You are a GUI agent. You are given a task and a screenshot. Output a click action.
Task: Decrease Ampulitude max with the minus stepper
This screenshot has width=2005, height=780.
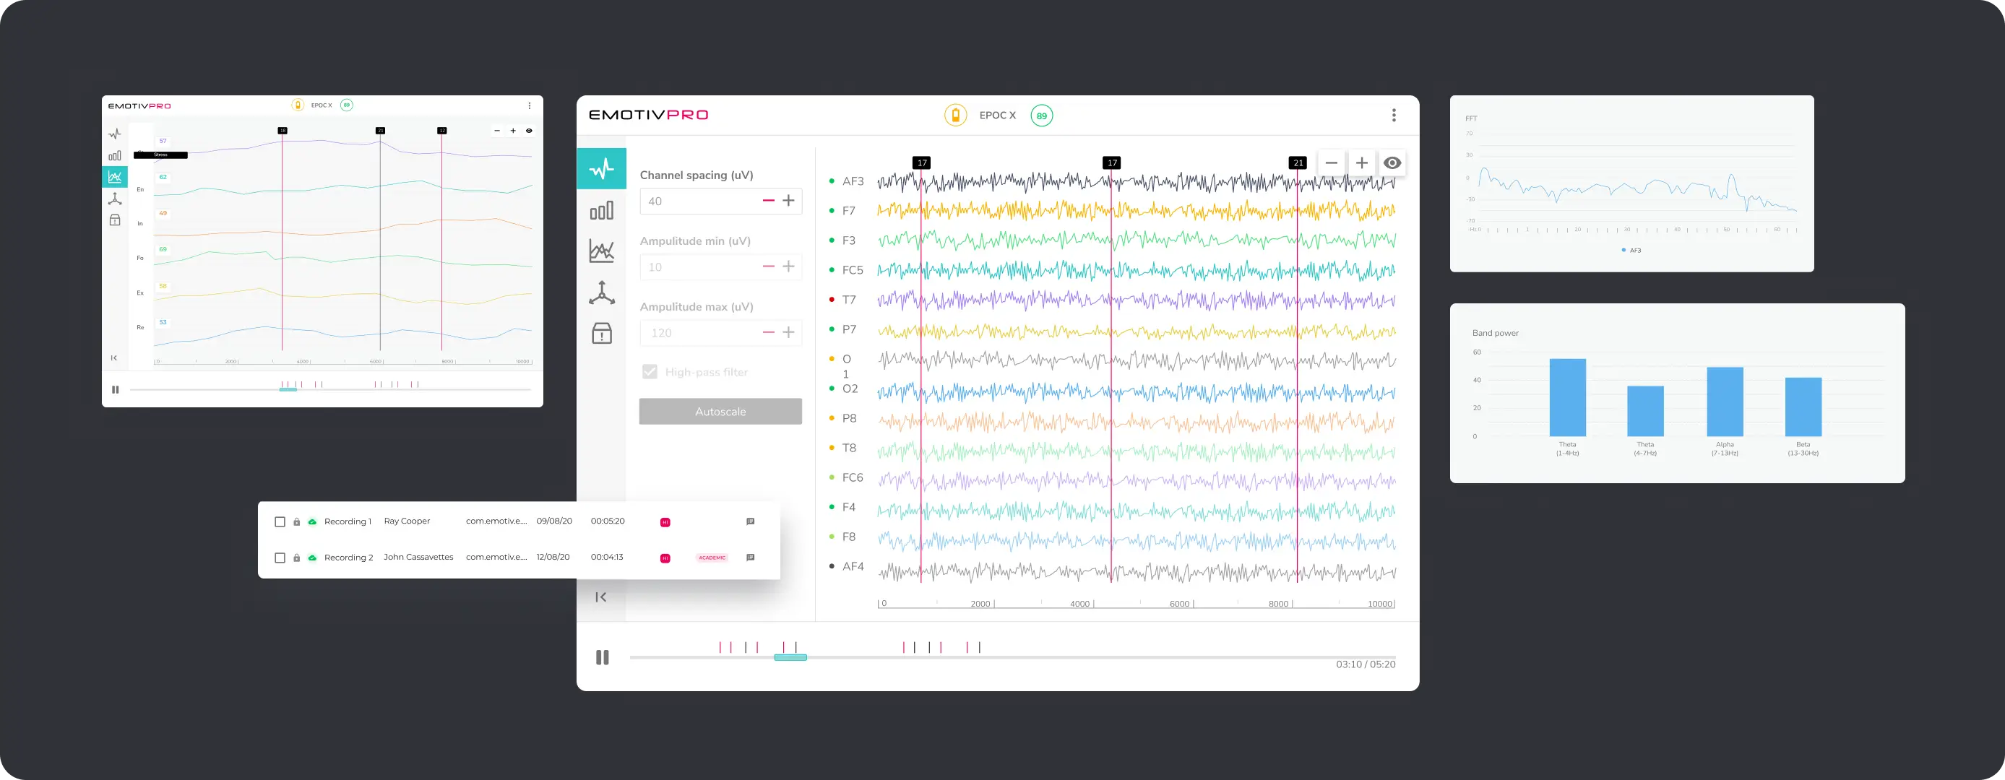[x=768, y=332]
